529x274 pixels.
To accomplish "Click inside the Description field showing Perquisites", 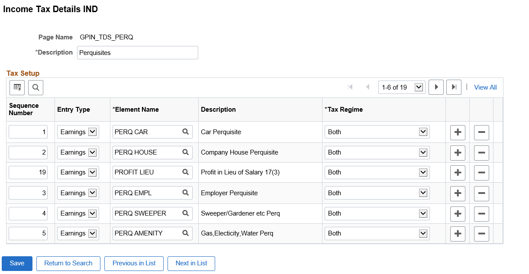I will [x=137, y=52].
